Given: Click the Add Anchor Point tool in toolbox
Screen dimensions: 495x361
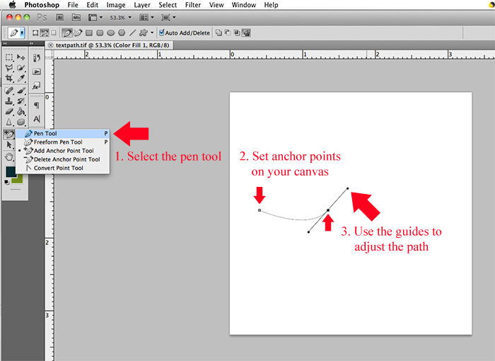Looking at the screenshot, I should tap(8, 134).
